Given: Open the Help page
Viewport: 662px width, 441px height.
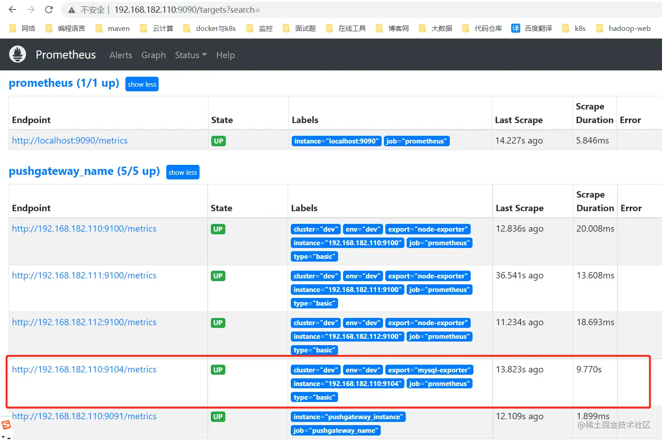Looking at the screenshot, I should pos(225,55).
